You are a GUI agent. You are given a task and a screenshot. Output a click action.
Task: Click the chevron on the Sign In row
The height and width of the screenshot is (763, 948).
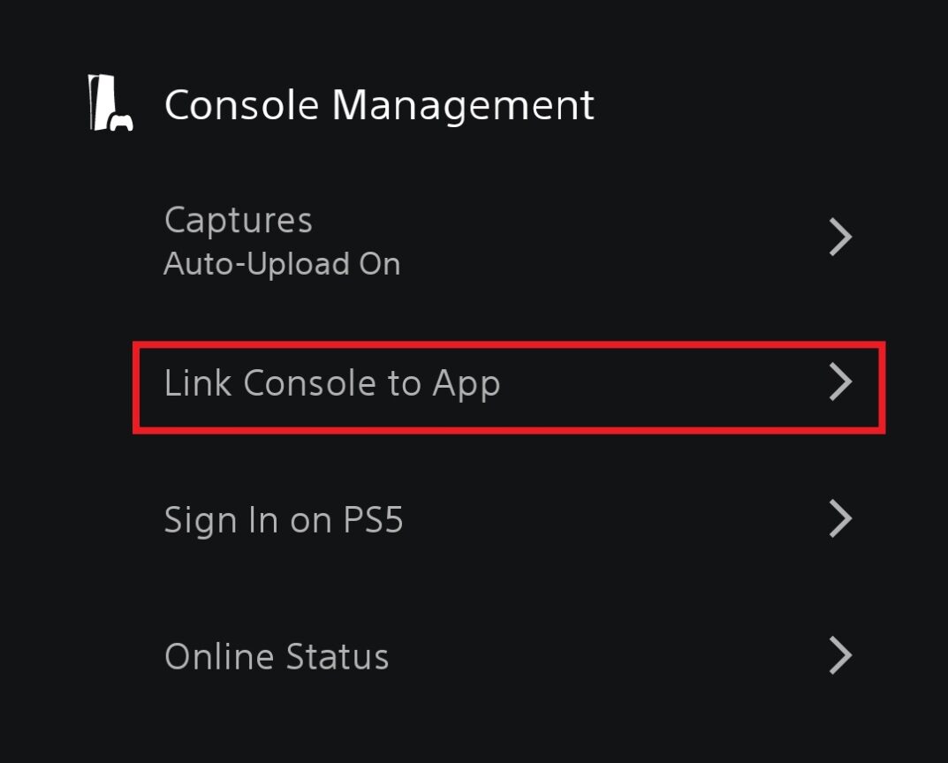pos(840,519)
